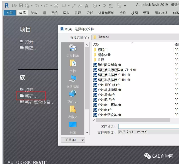Viewport: 182px width, 166px height.
Task: Switch to the 系统 ribbon tab
Action: point(55,13)
